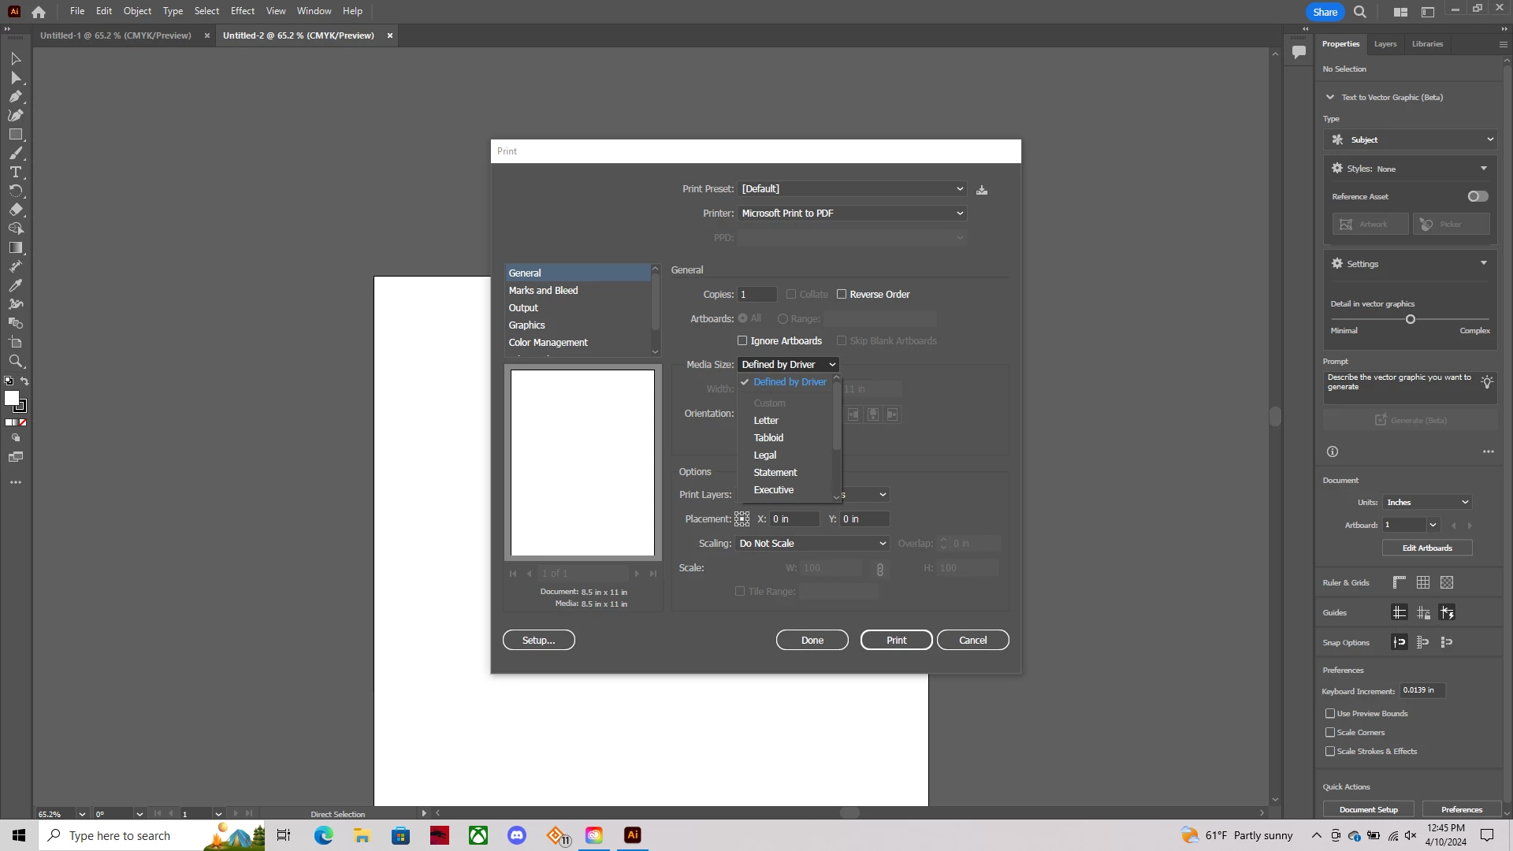Toggle the Reference Asset switch

[1478, 197]
